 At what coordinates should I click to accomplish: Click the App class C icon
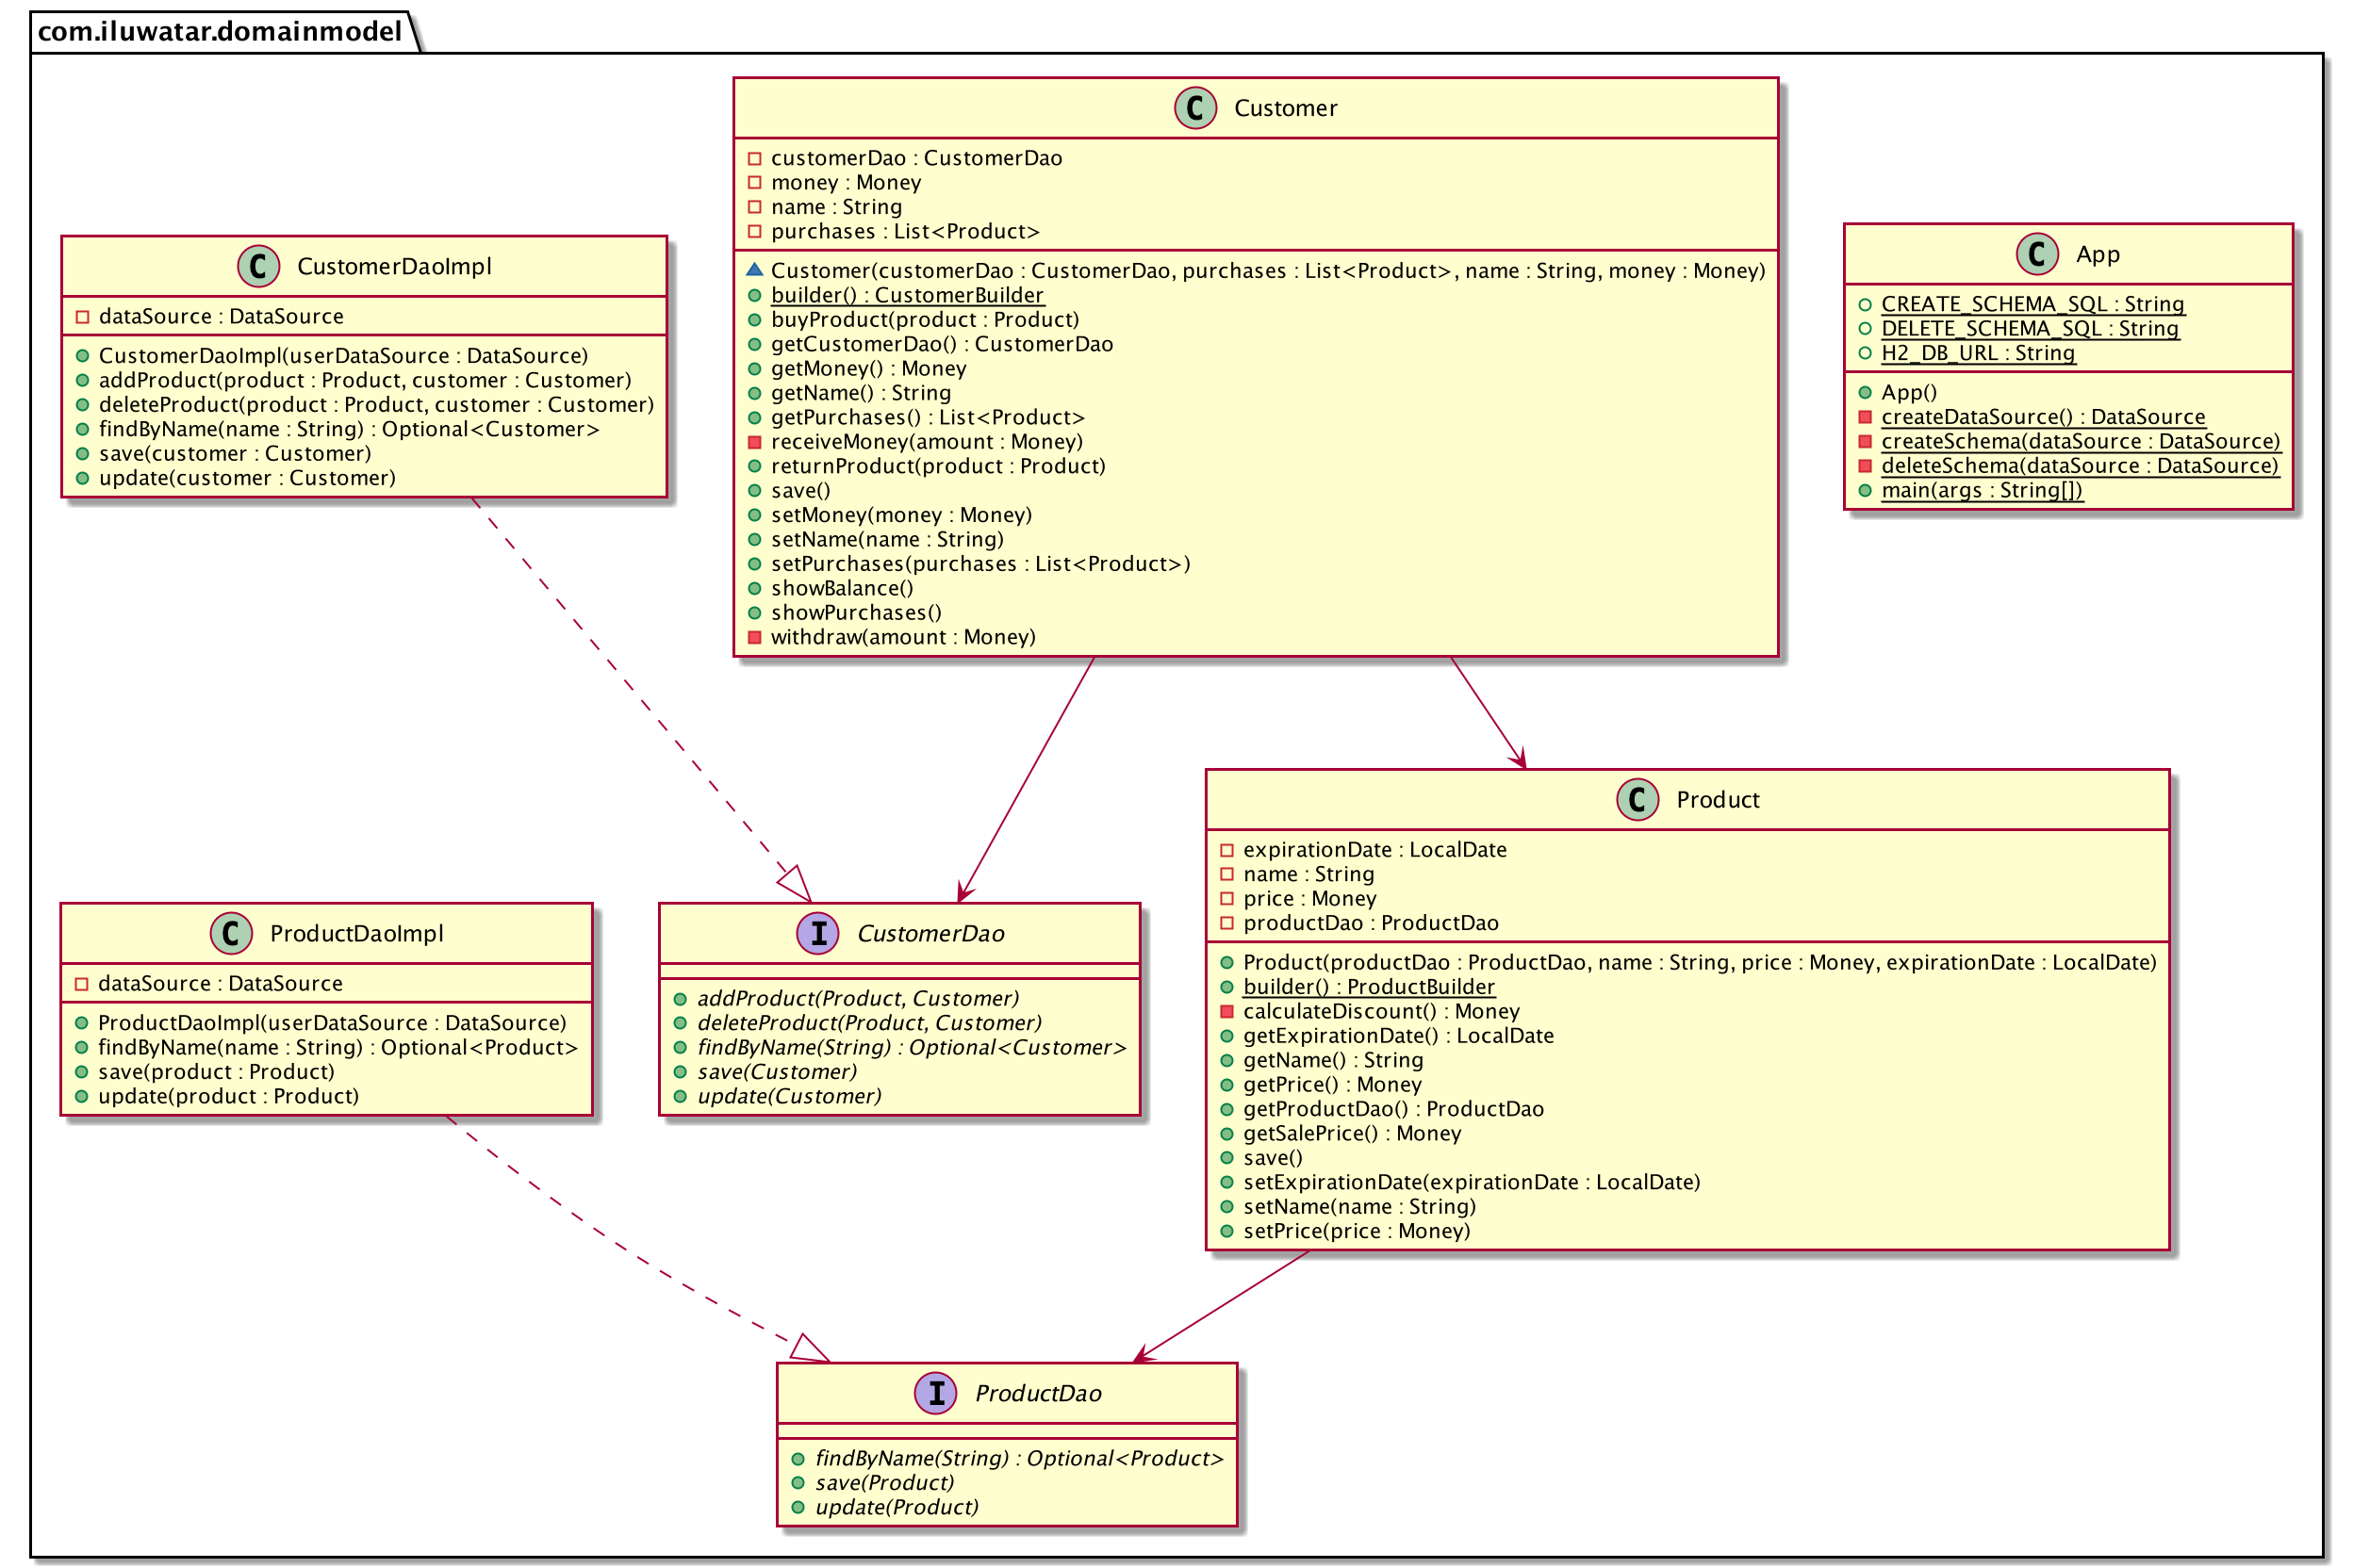point(2037,254)
